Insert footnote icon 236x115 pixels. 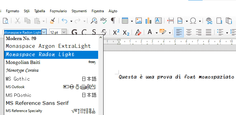219,21
